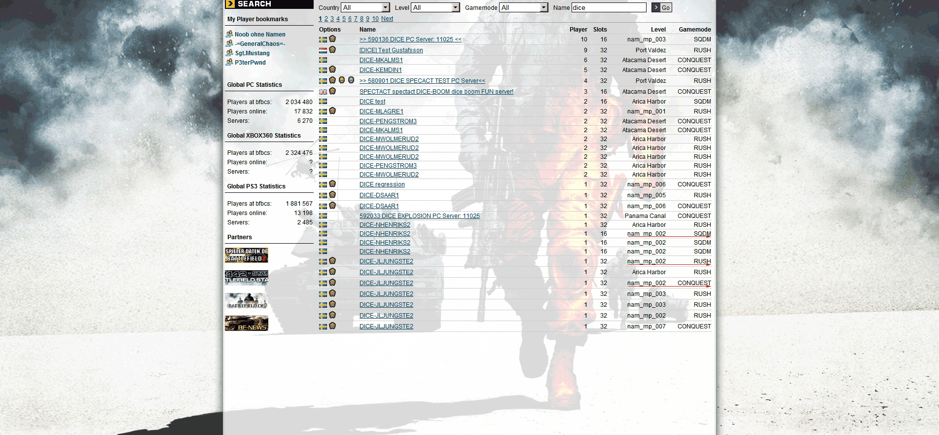This screenshot has height=435, width=939.
Task: Go to results page 7
Action: [x=356, y=19]
